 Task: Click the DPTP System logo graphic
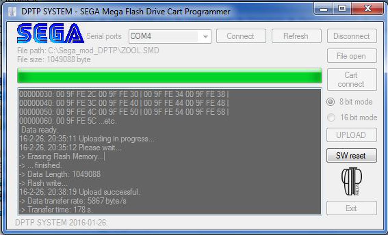351,181
